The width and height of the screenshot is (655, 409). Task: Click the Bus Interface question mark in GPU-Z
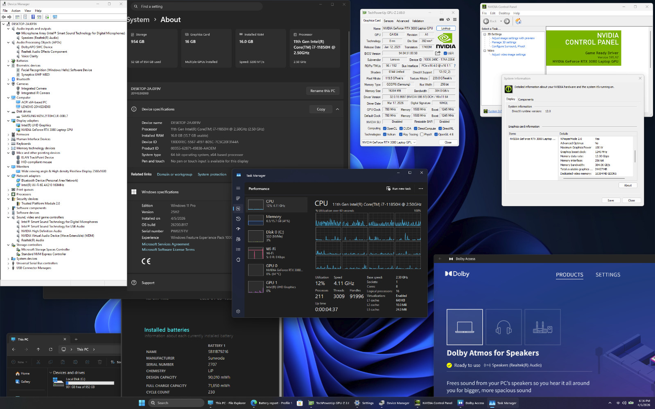point(454,65)
